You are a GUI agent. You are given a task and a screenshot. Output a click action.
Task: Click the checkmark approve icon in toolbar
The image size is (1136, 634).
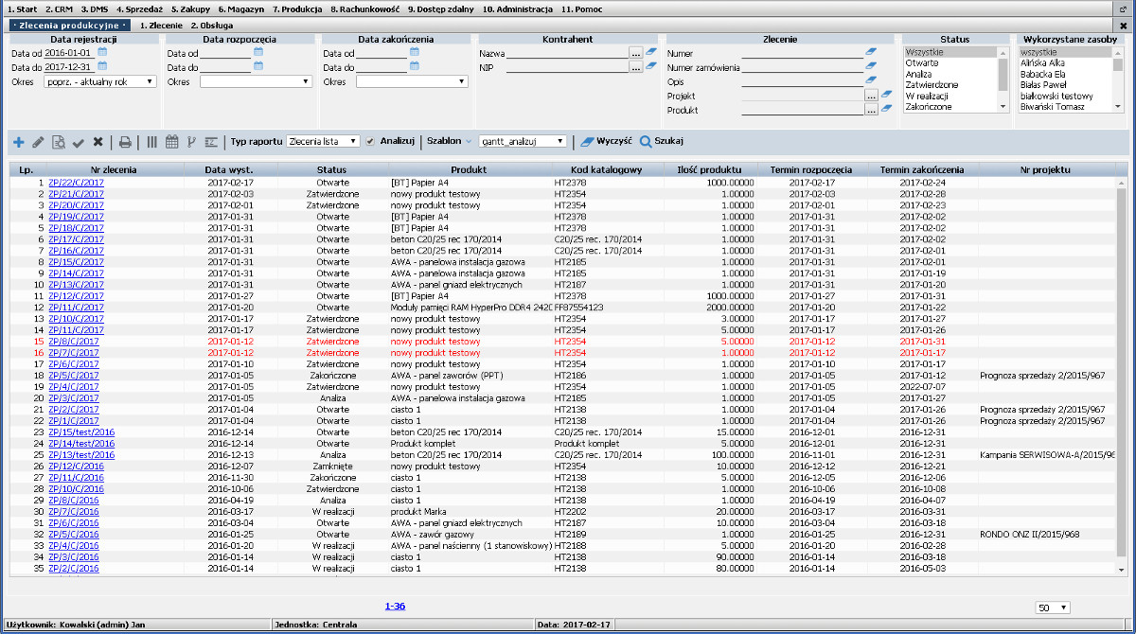tap(79, 142)
